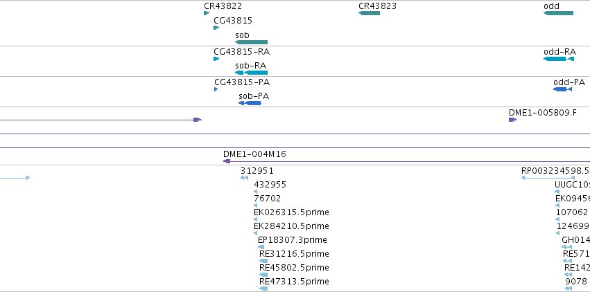The height and width of the screenshot is (292, 590).
Task: Click the 312951 label text
Action: (x=257, y=171)
